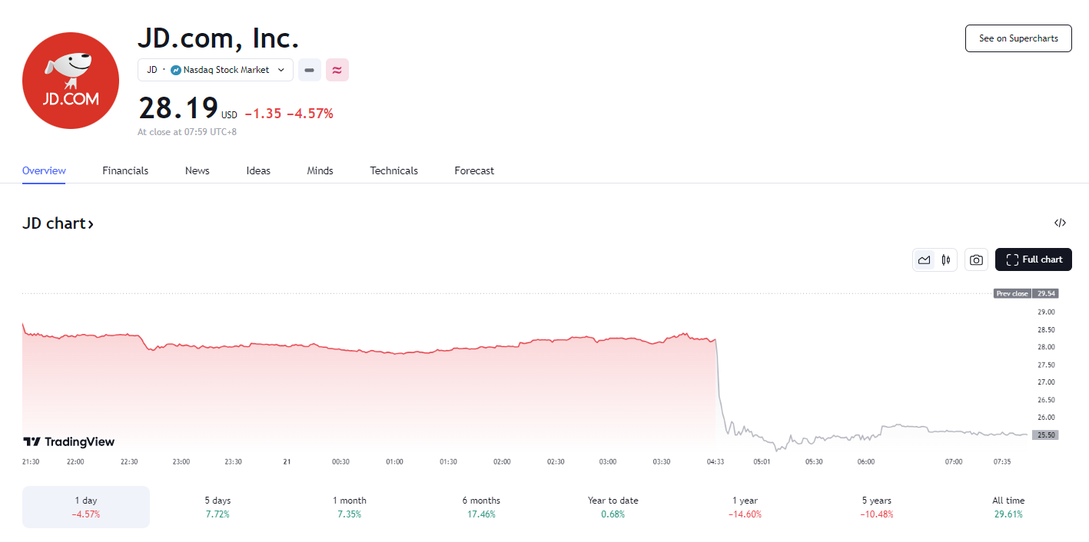This screenshot has width=1089, height=542.
Task: Click the JD.COM logo image
Action: 71,81
